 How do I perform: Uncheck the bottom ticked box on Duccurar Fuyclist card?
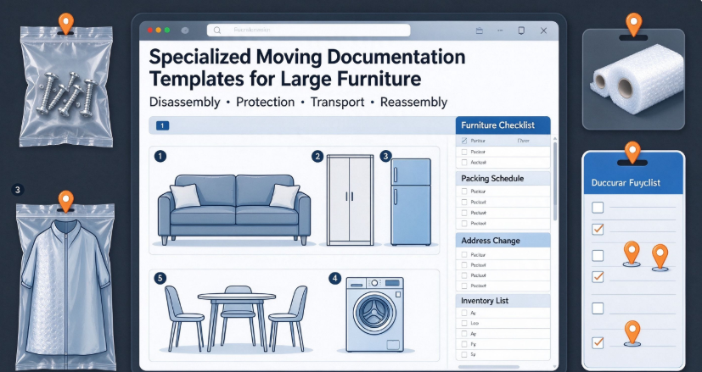[598, 342]
